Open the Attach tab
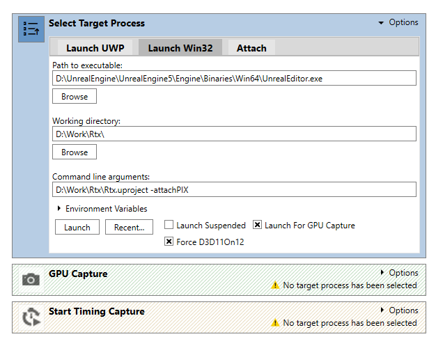 pyautogui.click(x=251, y=48)
